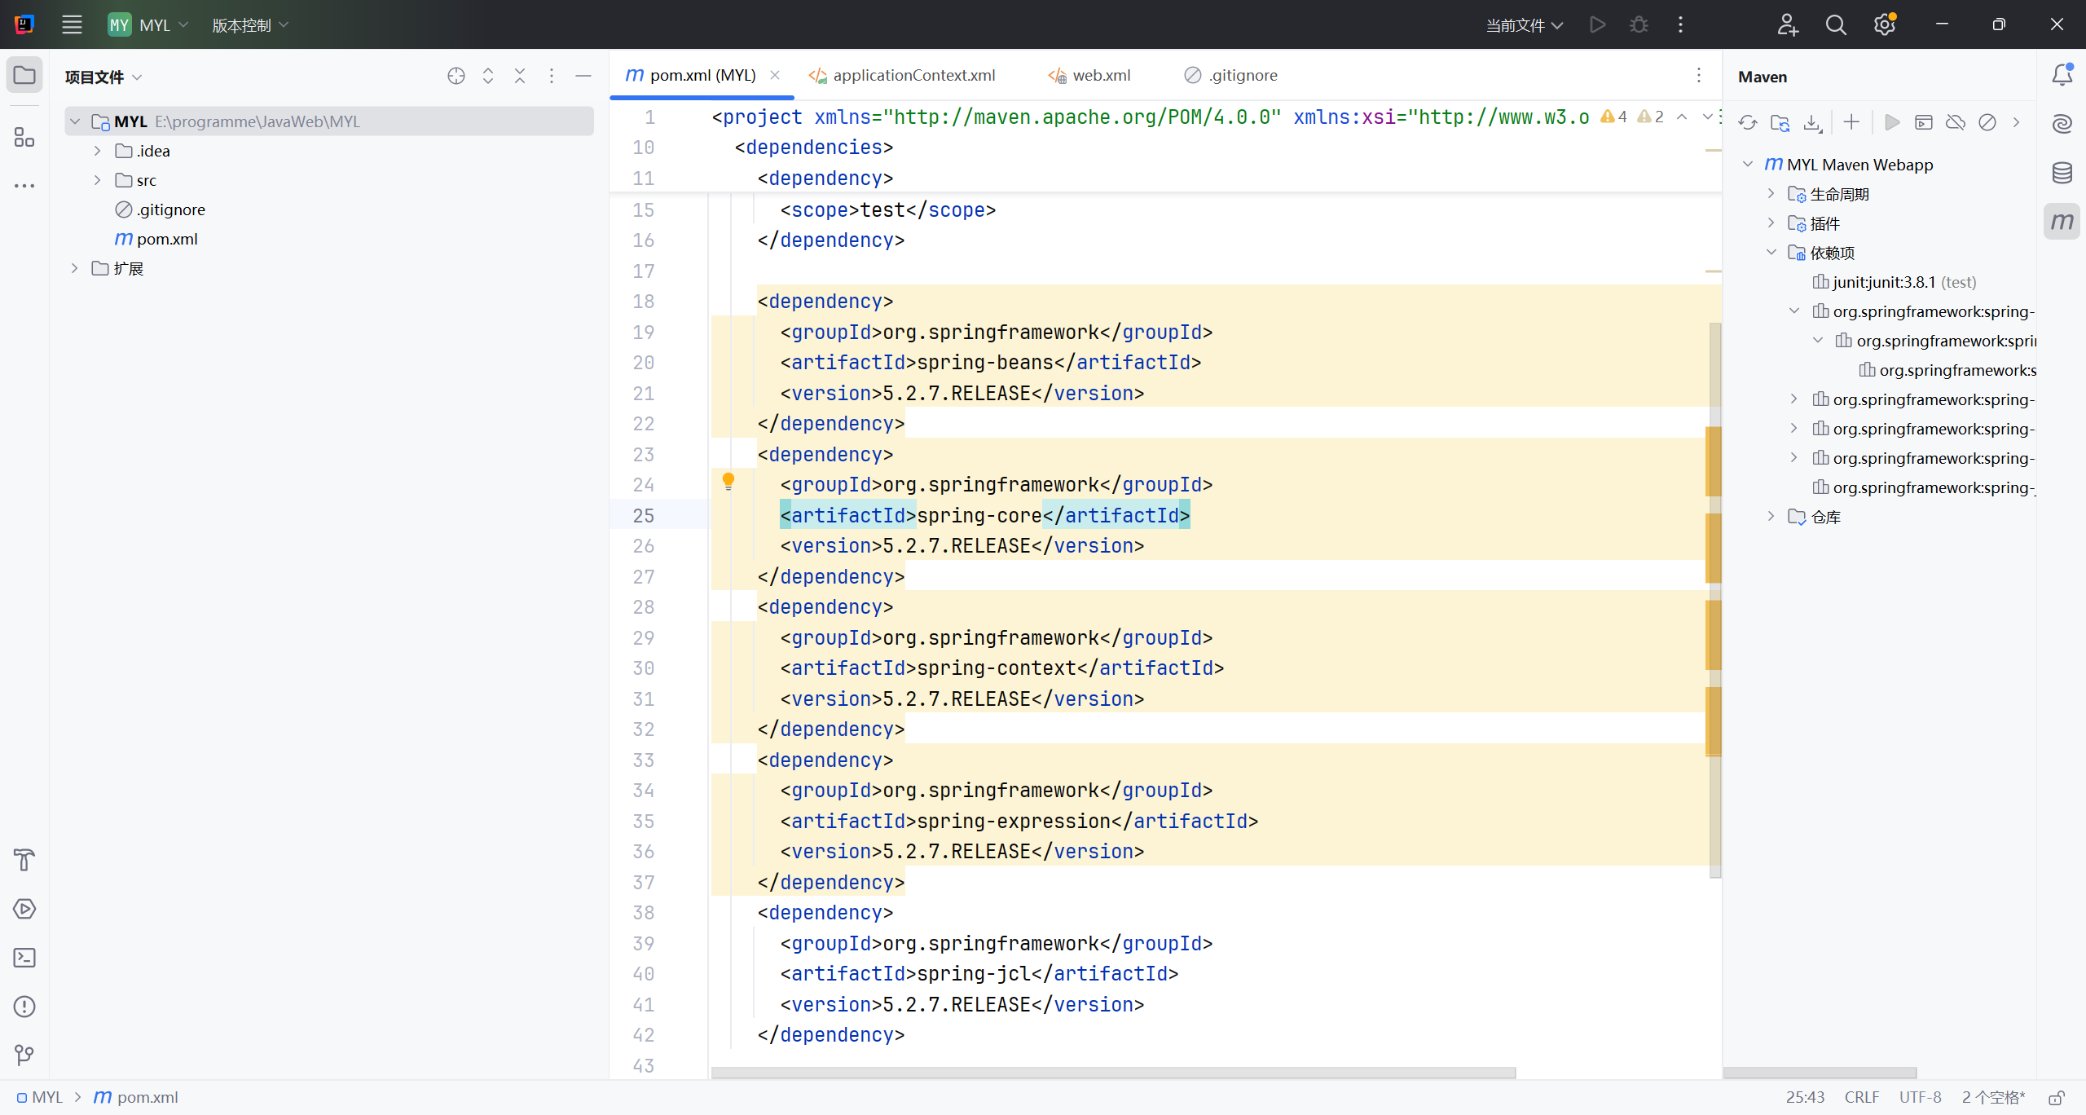Click the locate opened file crosshair icon
Image resolution: width=2086 pixels, height=1115 pixels.
coord(456,76)
